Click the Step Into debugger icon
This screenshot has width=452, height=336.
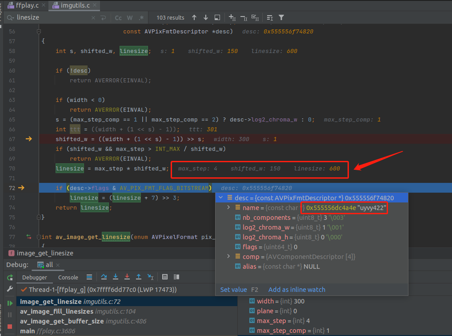tap(116, 277)
